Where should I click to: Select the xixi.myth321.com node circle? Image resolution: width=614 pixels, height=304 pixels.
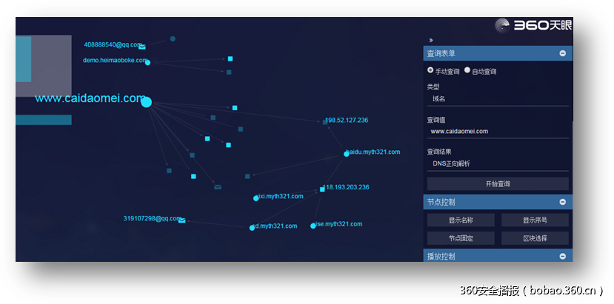click(256, 197)
